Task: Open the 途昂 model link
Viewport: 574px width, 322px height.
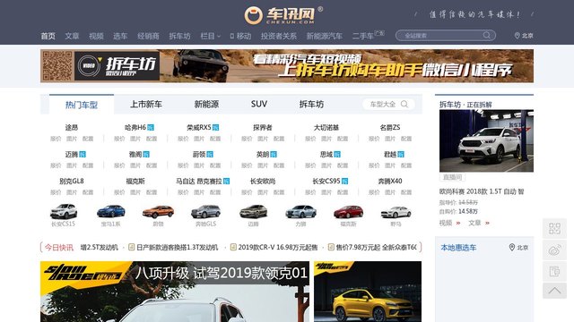Action: (x=72, y=127)
